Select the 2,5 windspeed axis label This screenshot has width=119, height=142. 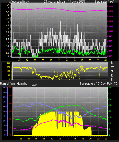7,39
